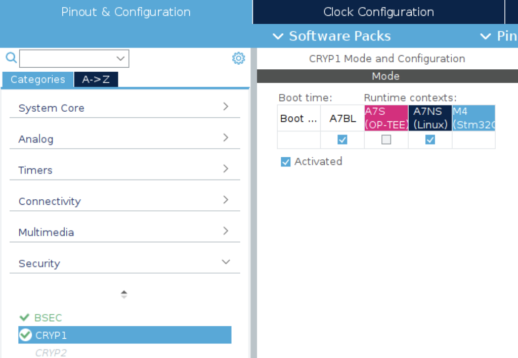518x358 pixels.
Task: Click the CRYP1 circled checkmark icon
Action: click(25, 335)
